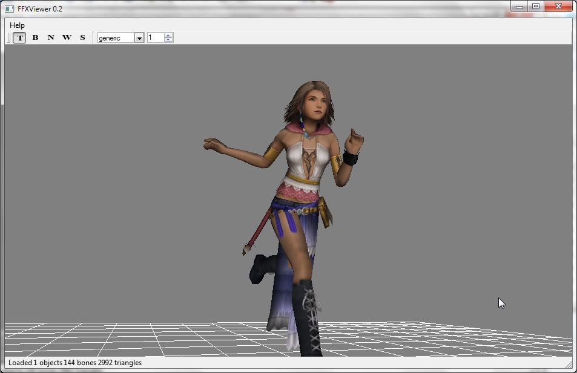The image size is (577, 373).
Task: Increase the animation number with up arrow
Action: click(x=168, y=35)
